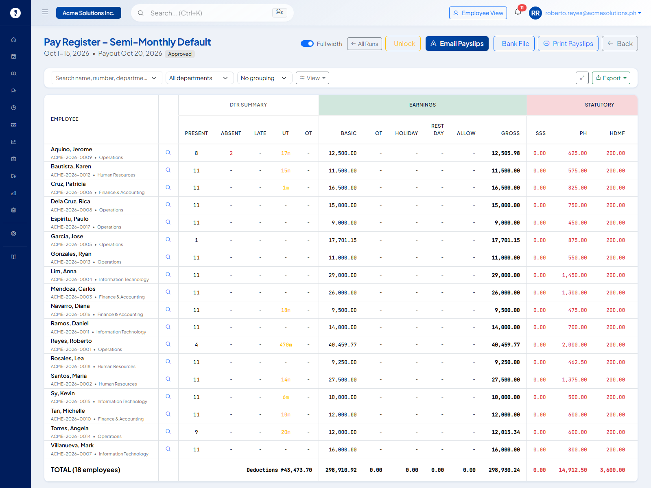Open the settings gear in the sidebar
This screenshot has width=651, height=488.
point(13,233)
